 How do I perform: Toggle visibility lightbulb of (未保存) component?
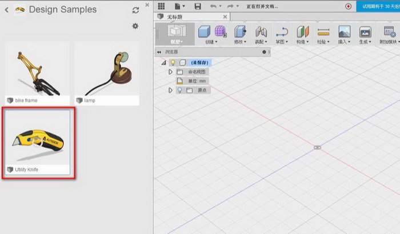[x=173, y=62]
